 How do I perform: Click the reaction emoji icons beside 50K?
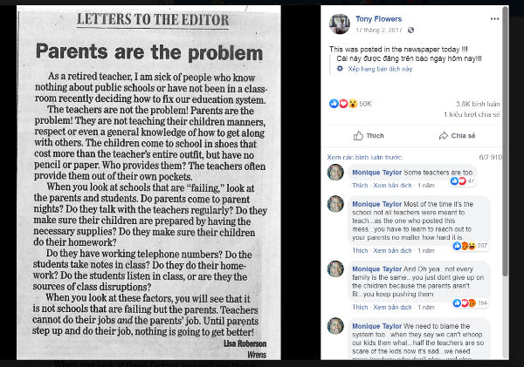pyautogui.click(x=341, y=104)
